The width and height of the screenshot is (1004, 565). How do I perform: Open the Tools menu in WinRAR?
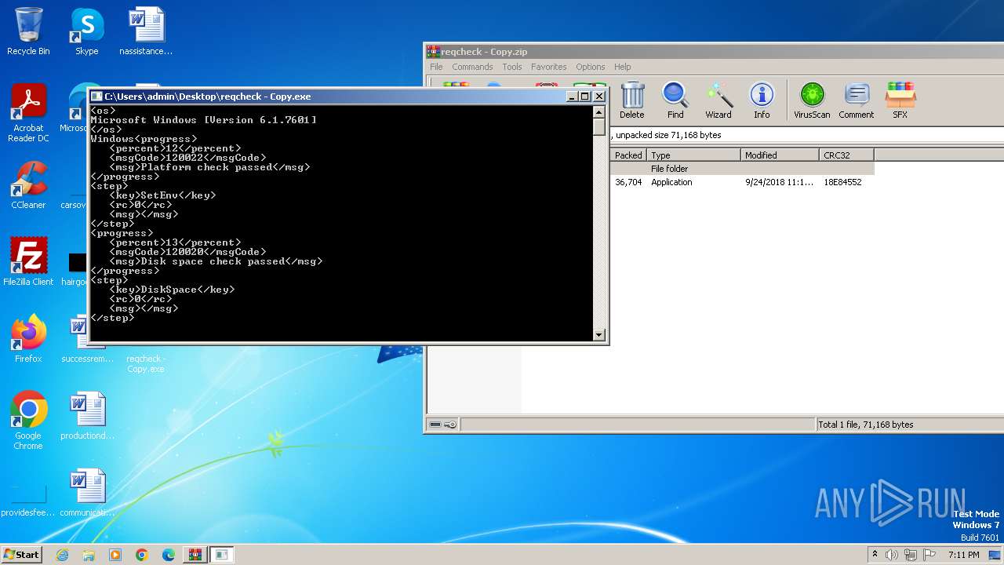512,67
